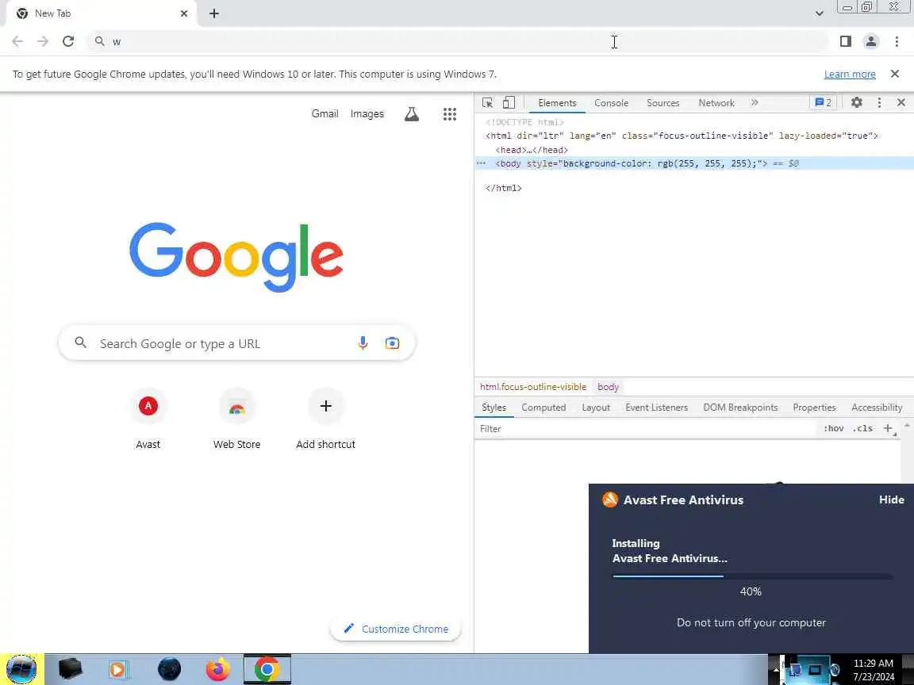Select the body element line
The width and height of the screenshot is (914, 685).
pyautogui.click(x=694, y=163)
